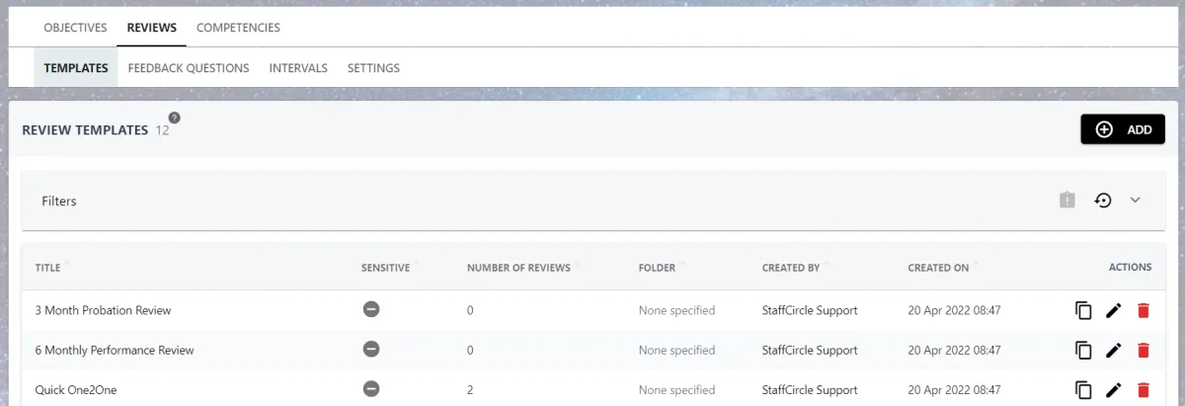Select the title '6 Monthly Performance Review'
Screen dimensions: 1185x406
click(x=115, y=350)
